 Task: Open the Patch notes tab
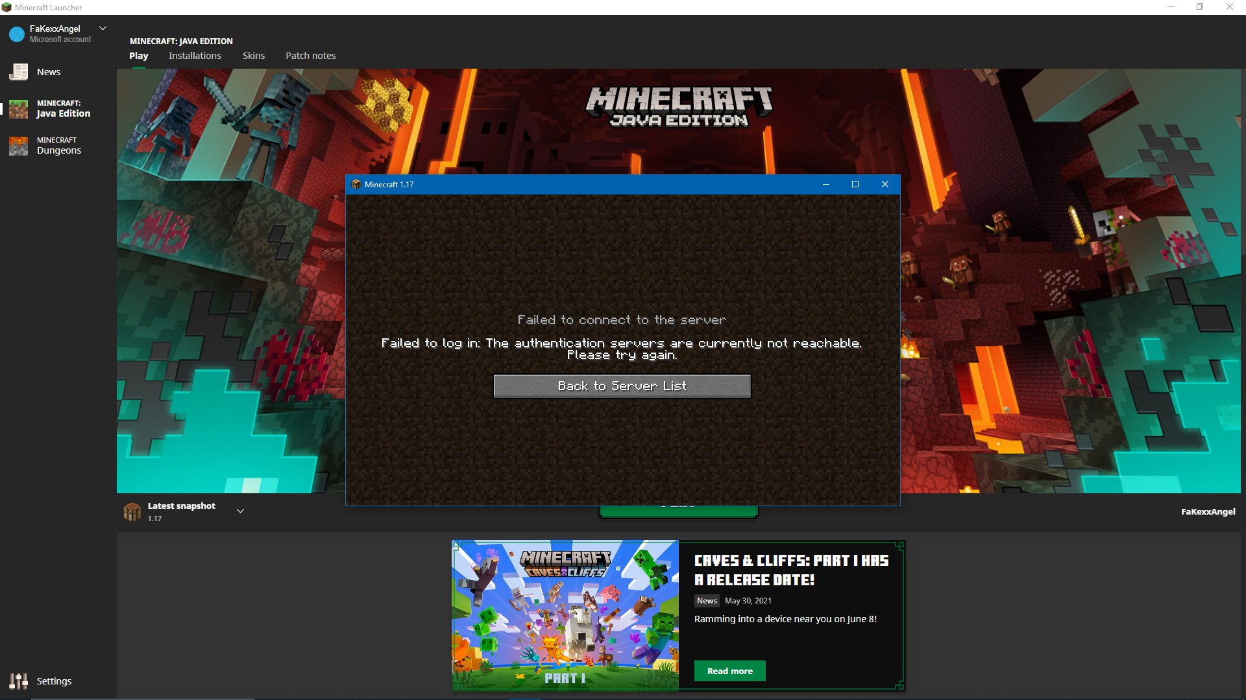311,56
